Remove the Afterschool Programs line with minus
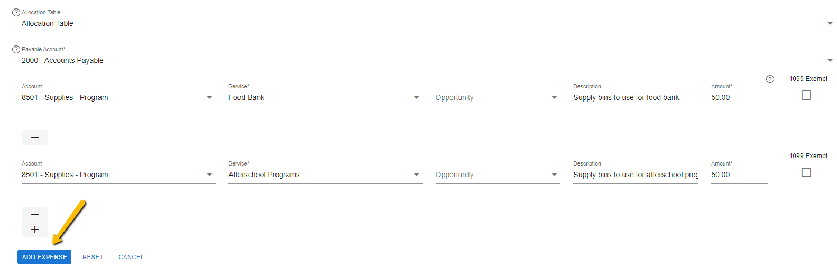Viewport: 837px width, 275px height. coord(35,215)
